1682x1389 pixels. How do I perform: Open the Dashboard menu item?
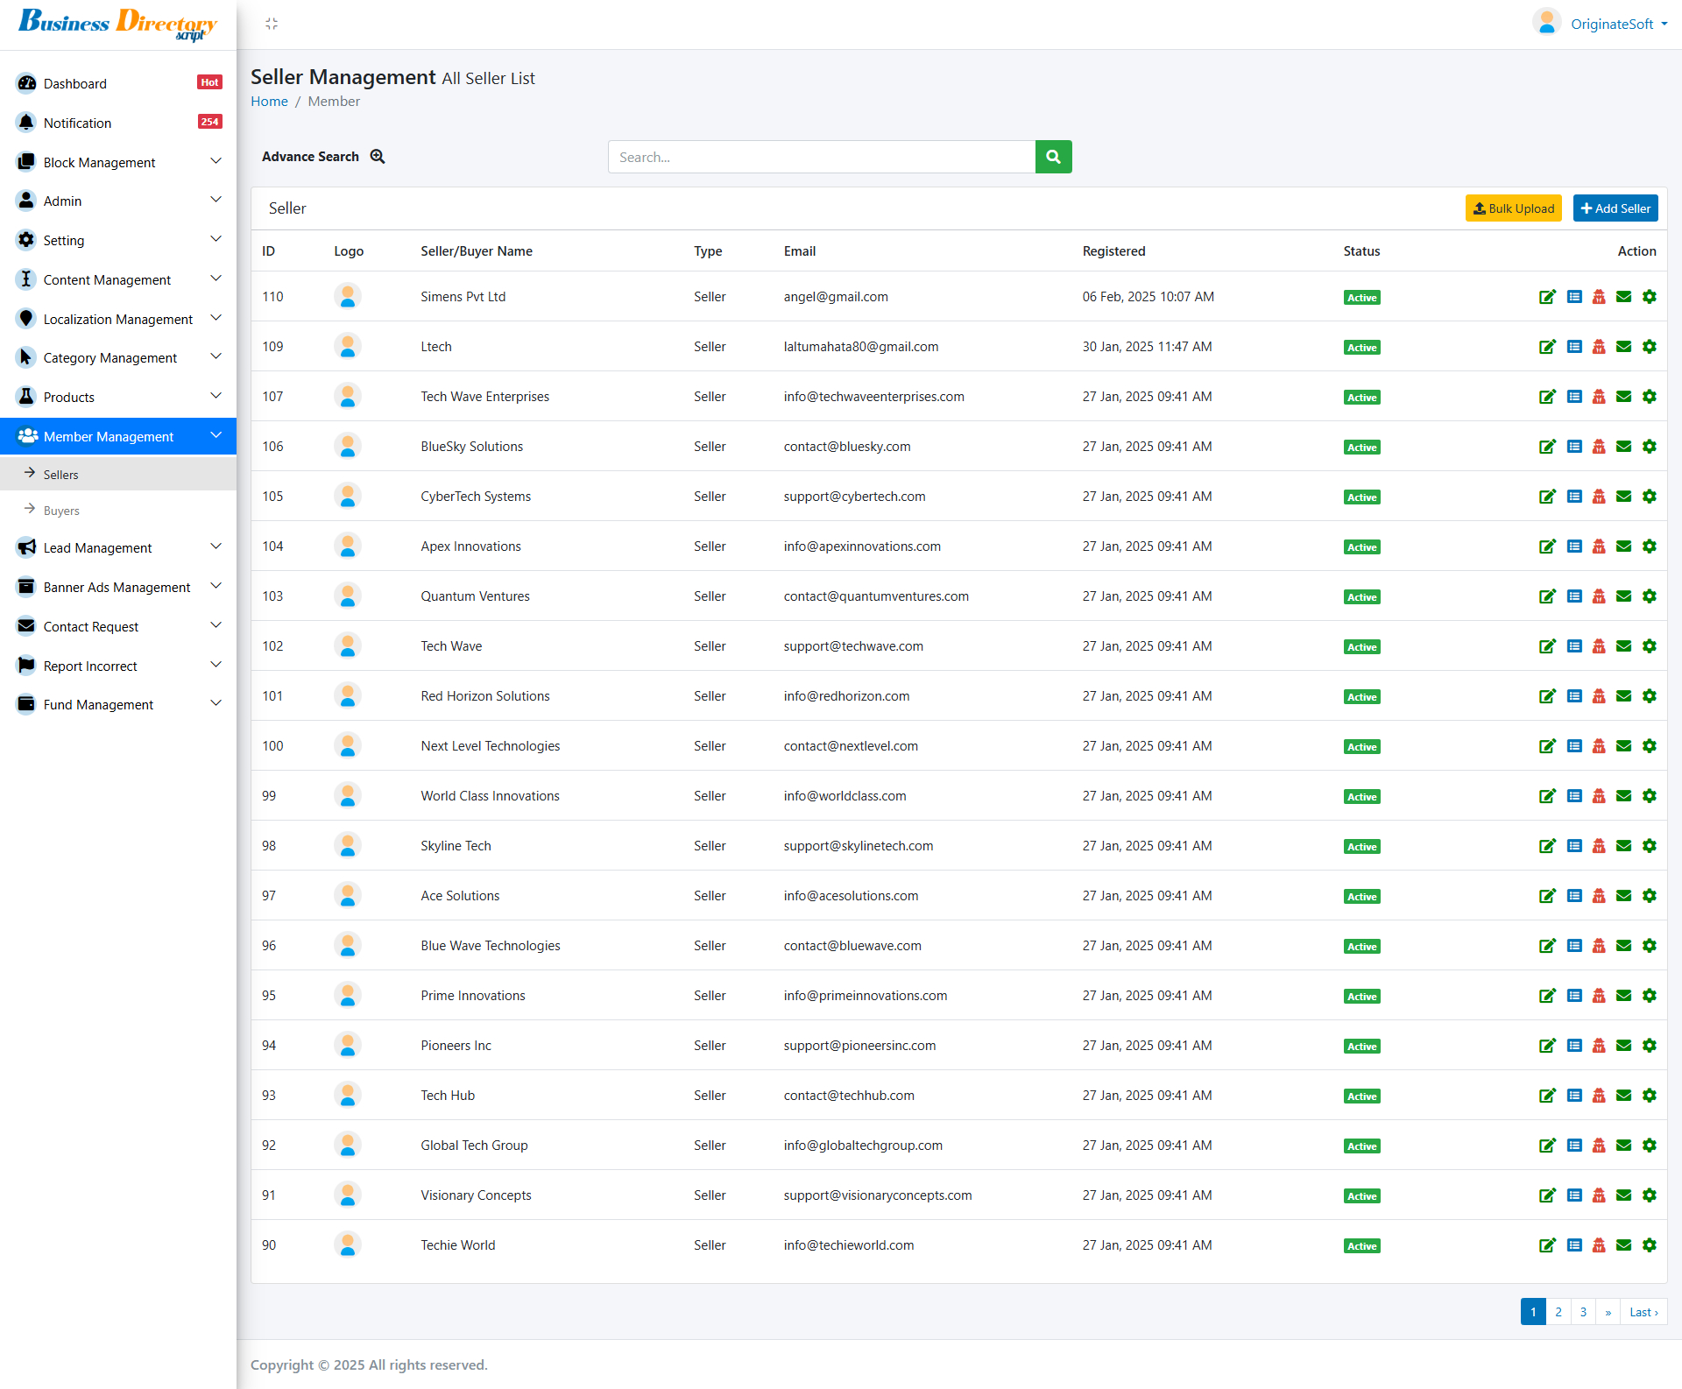pos(75,84)
